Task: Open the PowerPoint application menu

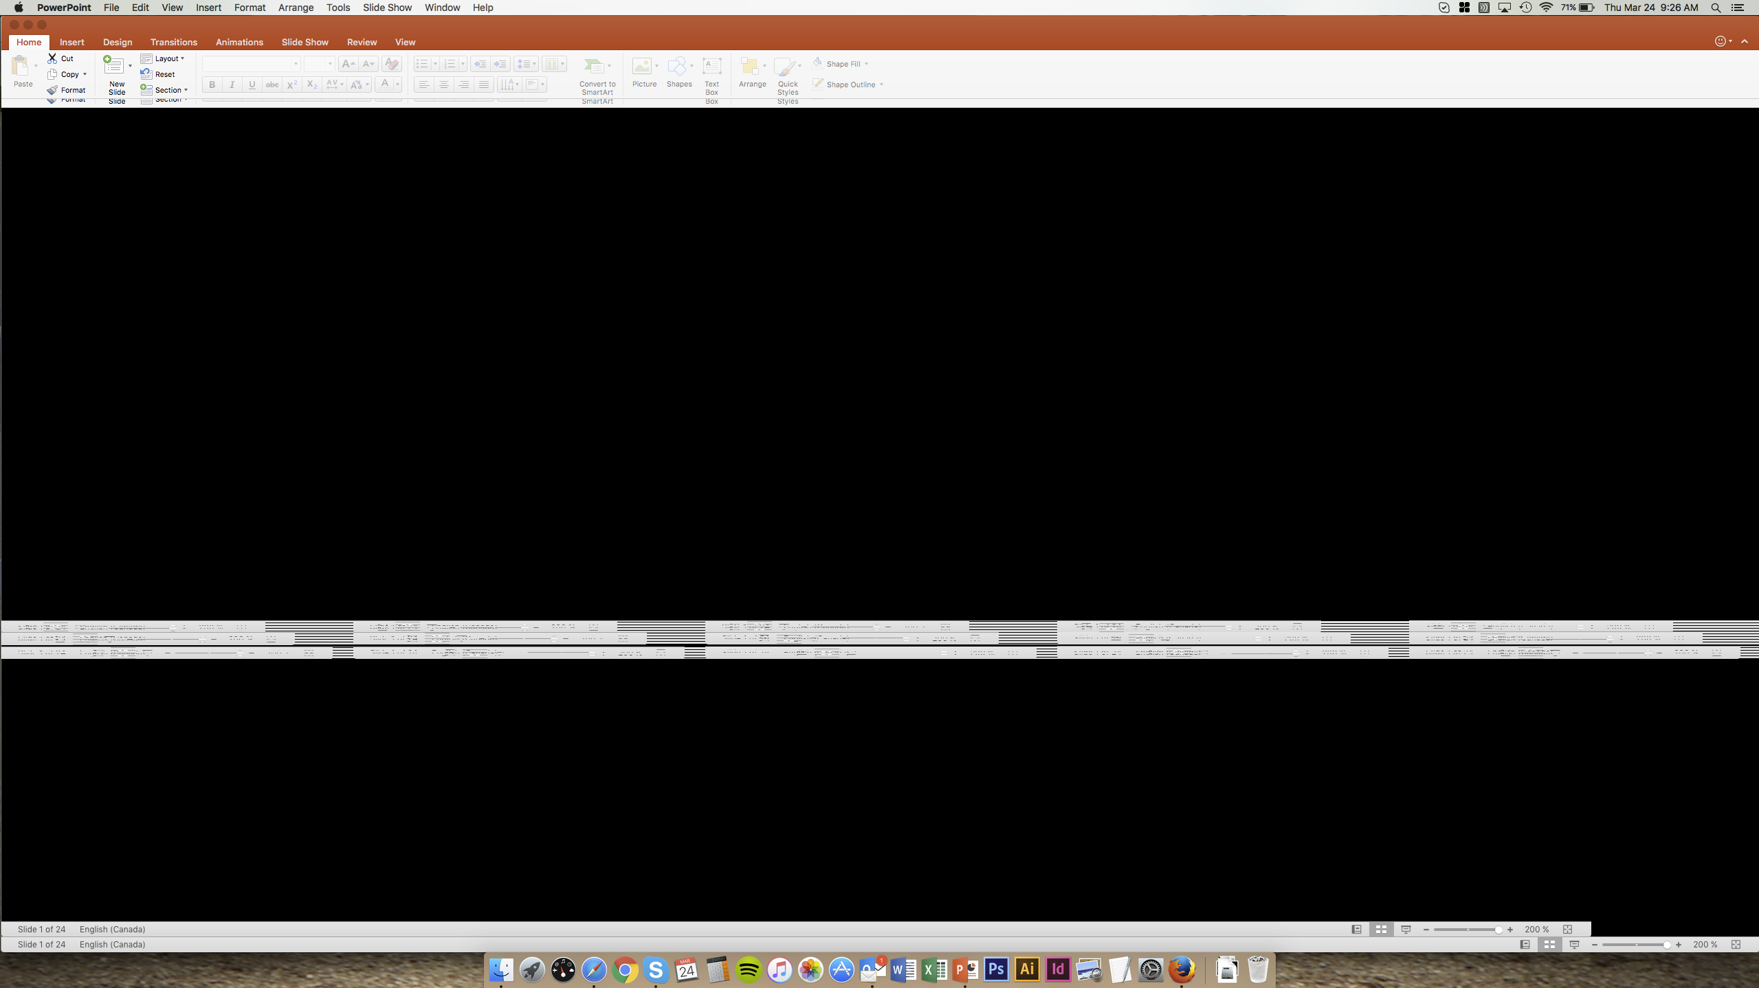Action: coord(64,8)
